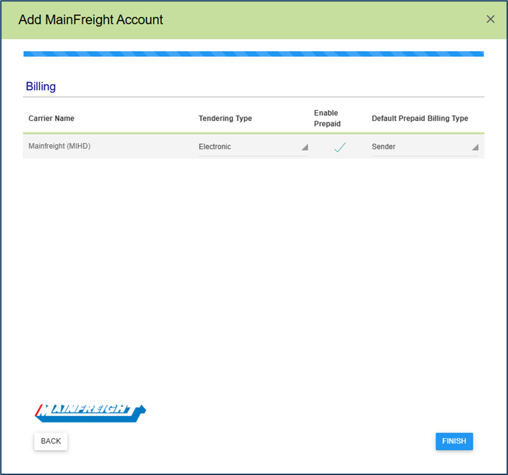
Task: Click the empty white area below the carrier row
Action: click(x=253, y=269)
